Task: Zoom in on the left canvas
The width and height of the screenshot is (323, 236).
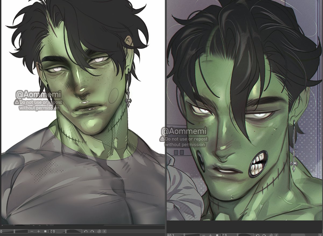Action: [38, 231]
